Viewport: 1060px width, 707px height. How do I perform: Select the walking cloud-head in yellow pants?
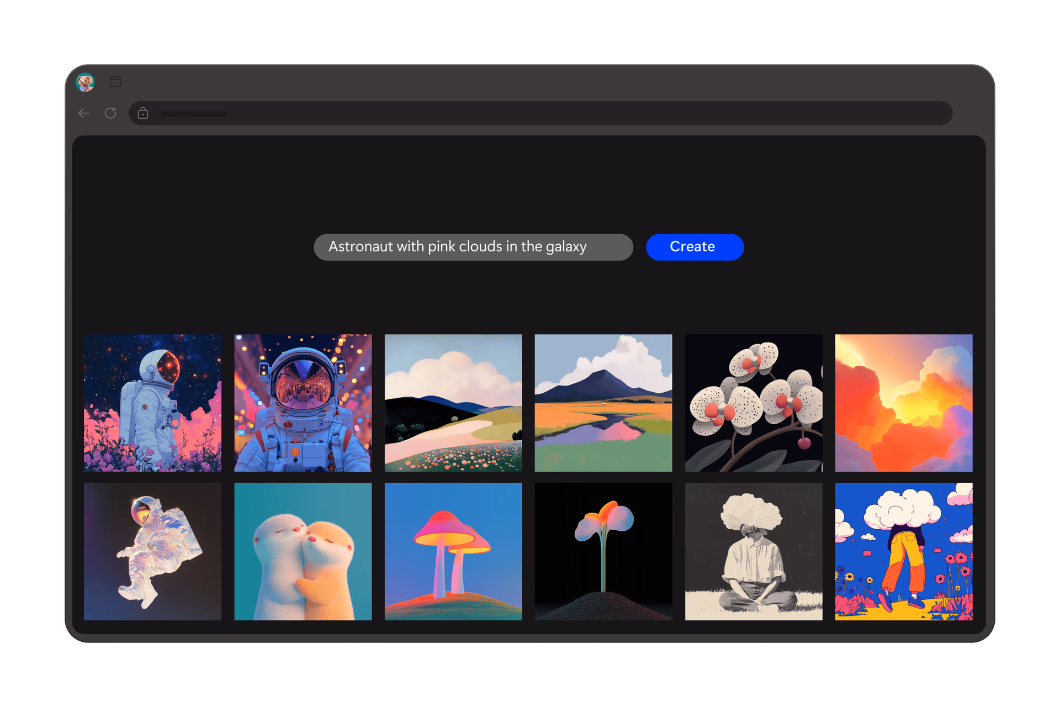pyautogui.click(x=903, y=551)
